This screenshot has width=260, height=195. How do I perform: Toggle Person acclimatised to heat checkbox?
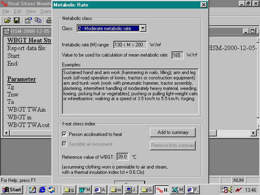coord(64,134)
